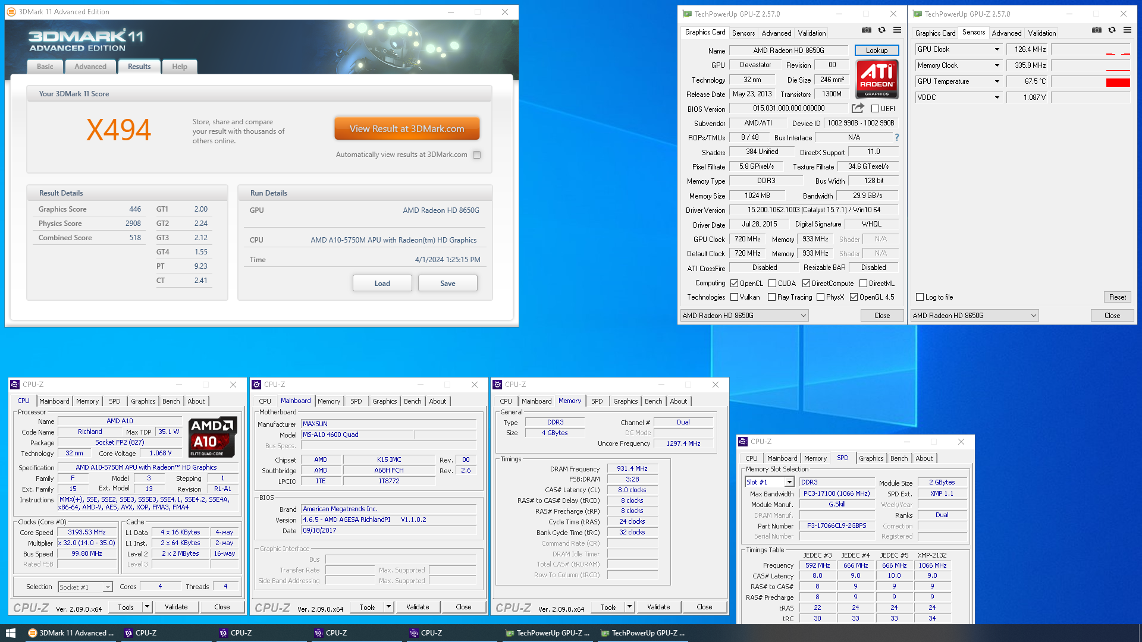Select the first CPU-Z taskbar entry

click(x=167, y=633)
